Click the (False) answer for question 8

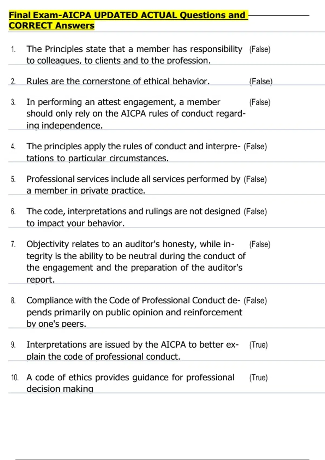[255, 300]
